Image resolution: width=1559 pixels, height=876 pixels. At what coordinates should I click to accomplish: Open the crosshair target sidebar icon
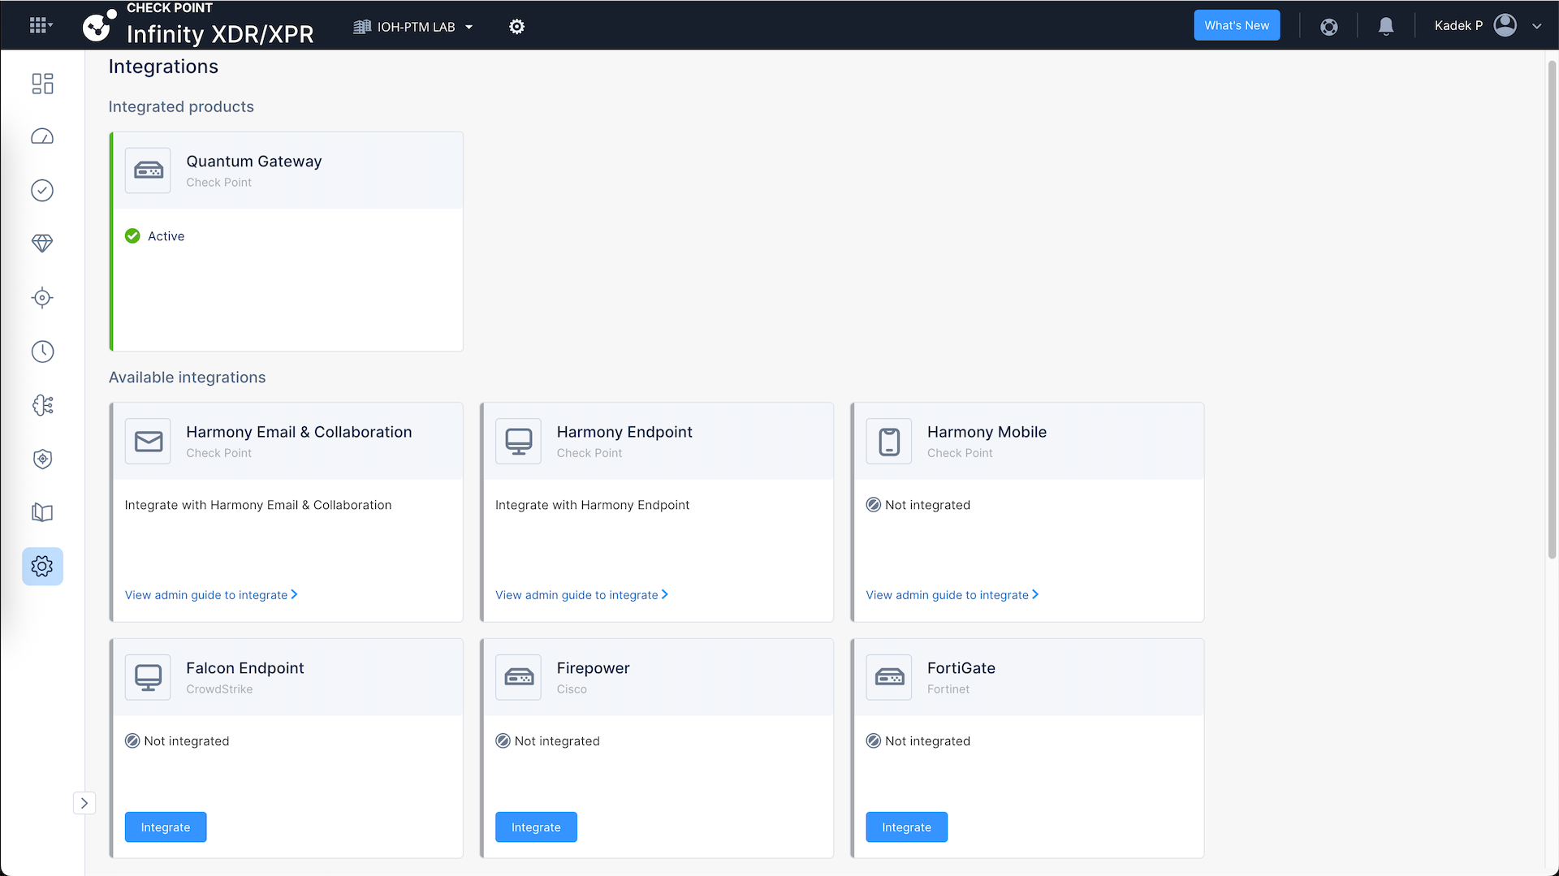(x=42, y=298)
